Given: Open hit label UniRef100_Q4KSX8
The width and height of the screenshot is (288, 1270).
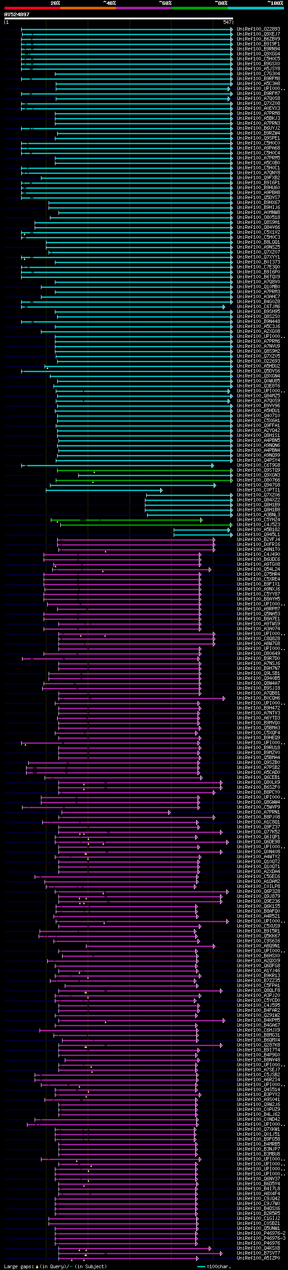Looking at the screenshot, I should (x=258, y=1248).
